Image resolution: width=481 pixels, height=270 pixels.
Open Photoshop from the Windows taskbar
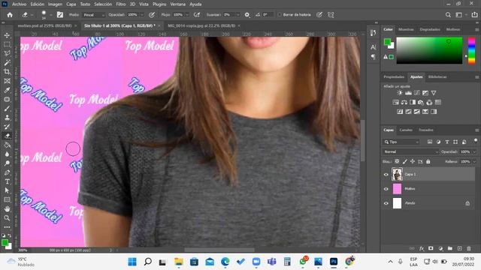pyautogui.click(x=334, y=262)
